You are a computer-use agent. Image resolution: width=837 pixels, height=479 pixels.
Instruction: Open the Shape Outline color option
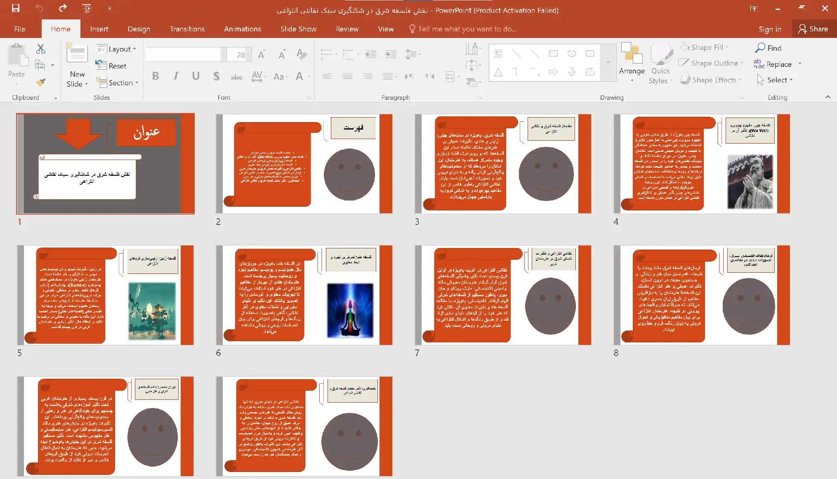711,63
